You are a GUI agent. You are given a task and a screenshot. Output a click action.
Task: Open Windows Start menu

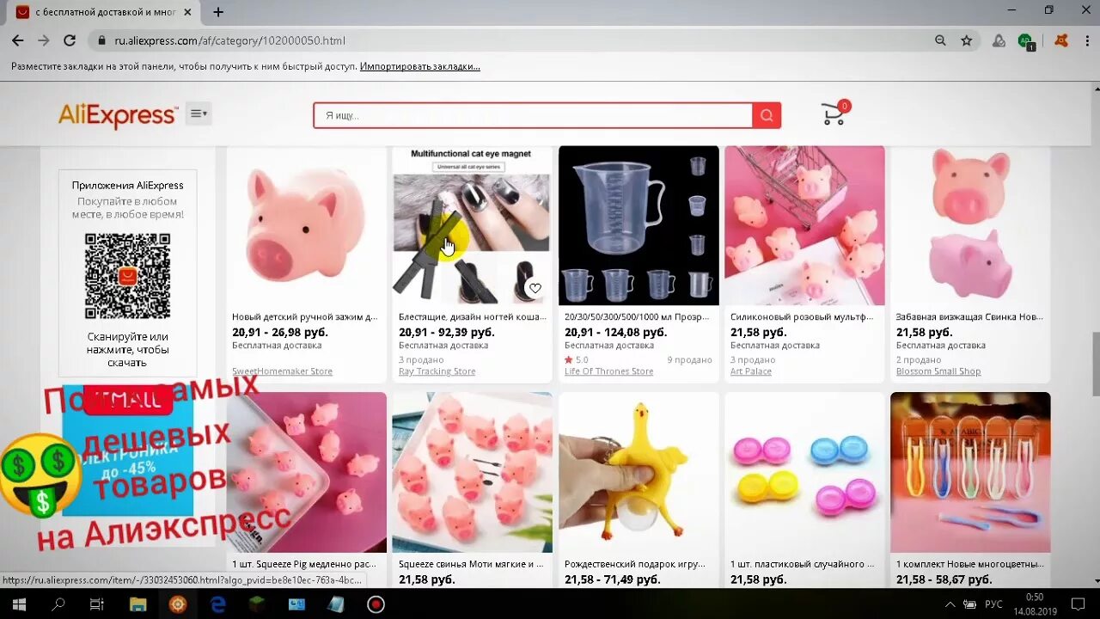pos(18,604)
